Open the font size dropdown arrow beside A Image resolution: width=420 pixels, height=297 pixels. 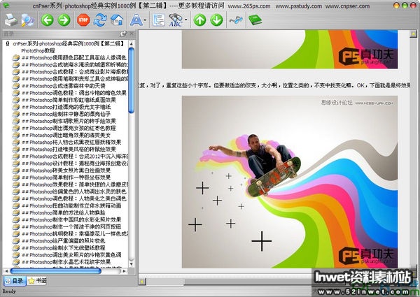pyautogui.click(x=145, y=20)
